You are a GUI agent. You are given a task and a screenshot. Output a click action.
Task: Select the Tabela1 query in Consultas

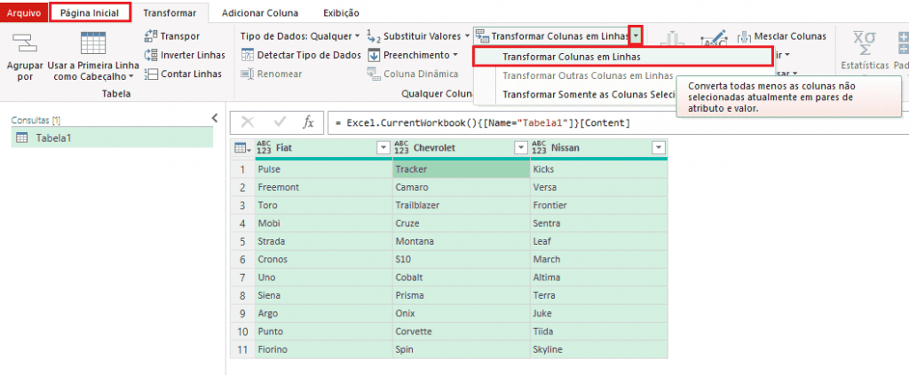click(x=112, y=137)
